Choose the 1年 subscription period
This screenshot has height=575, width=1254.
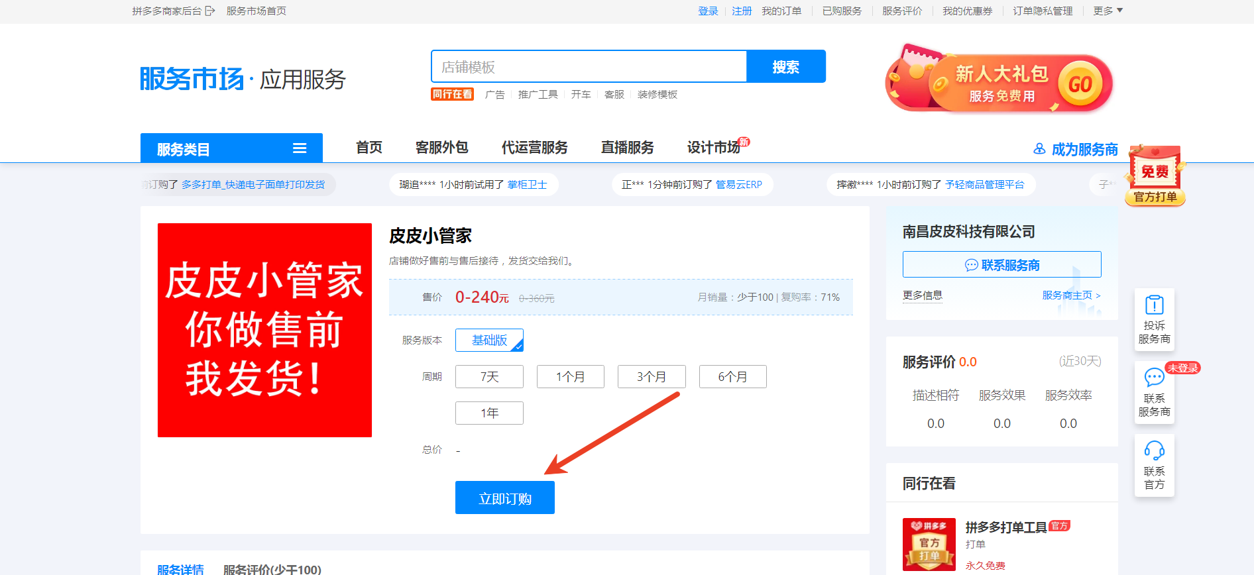(x=489, y=413)
